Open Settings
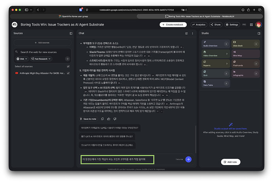 click(232, 24)
